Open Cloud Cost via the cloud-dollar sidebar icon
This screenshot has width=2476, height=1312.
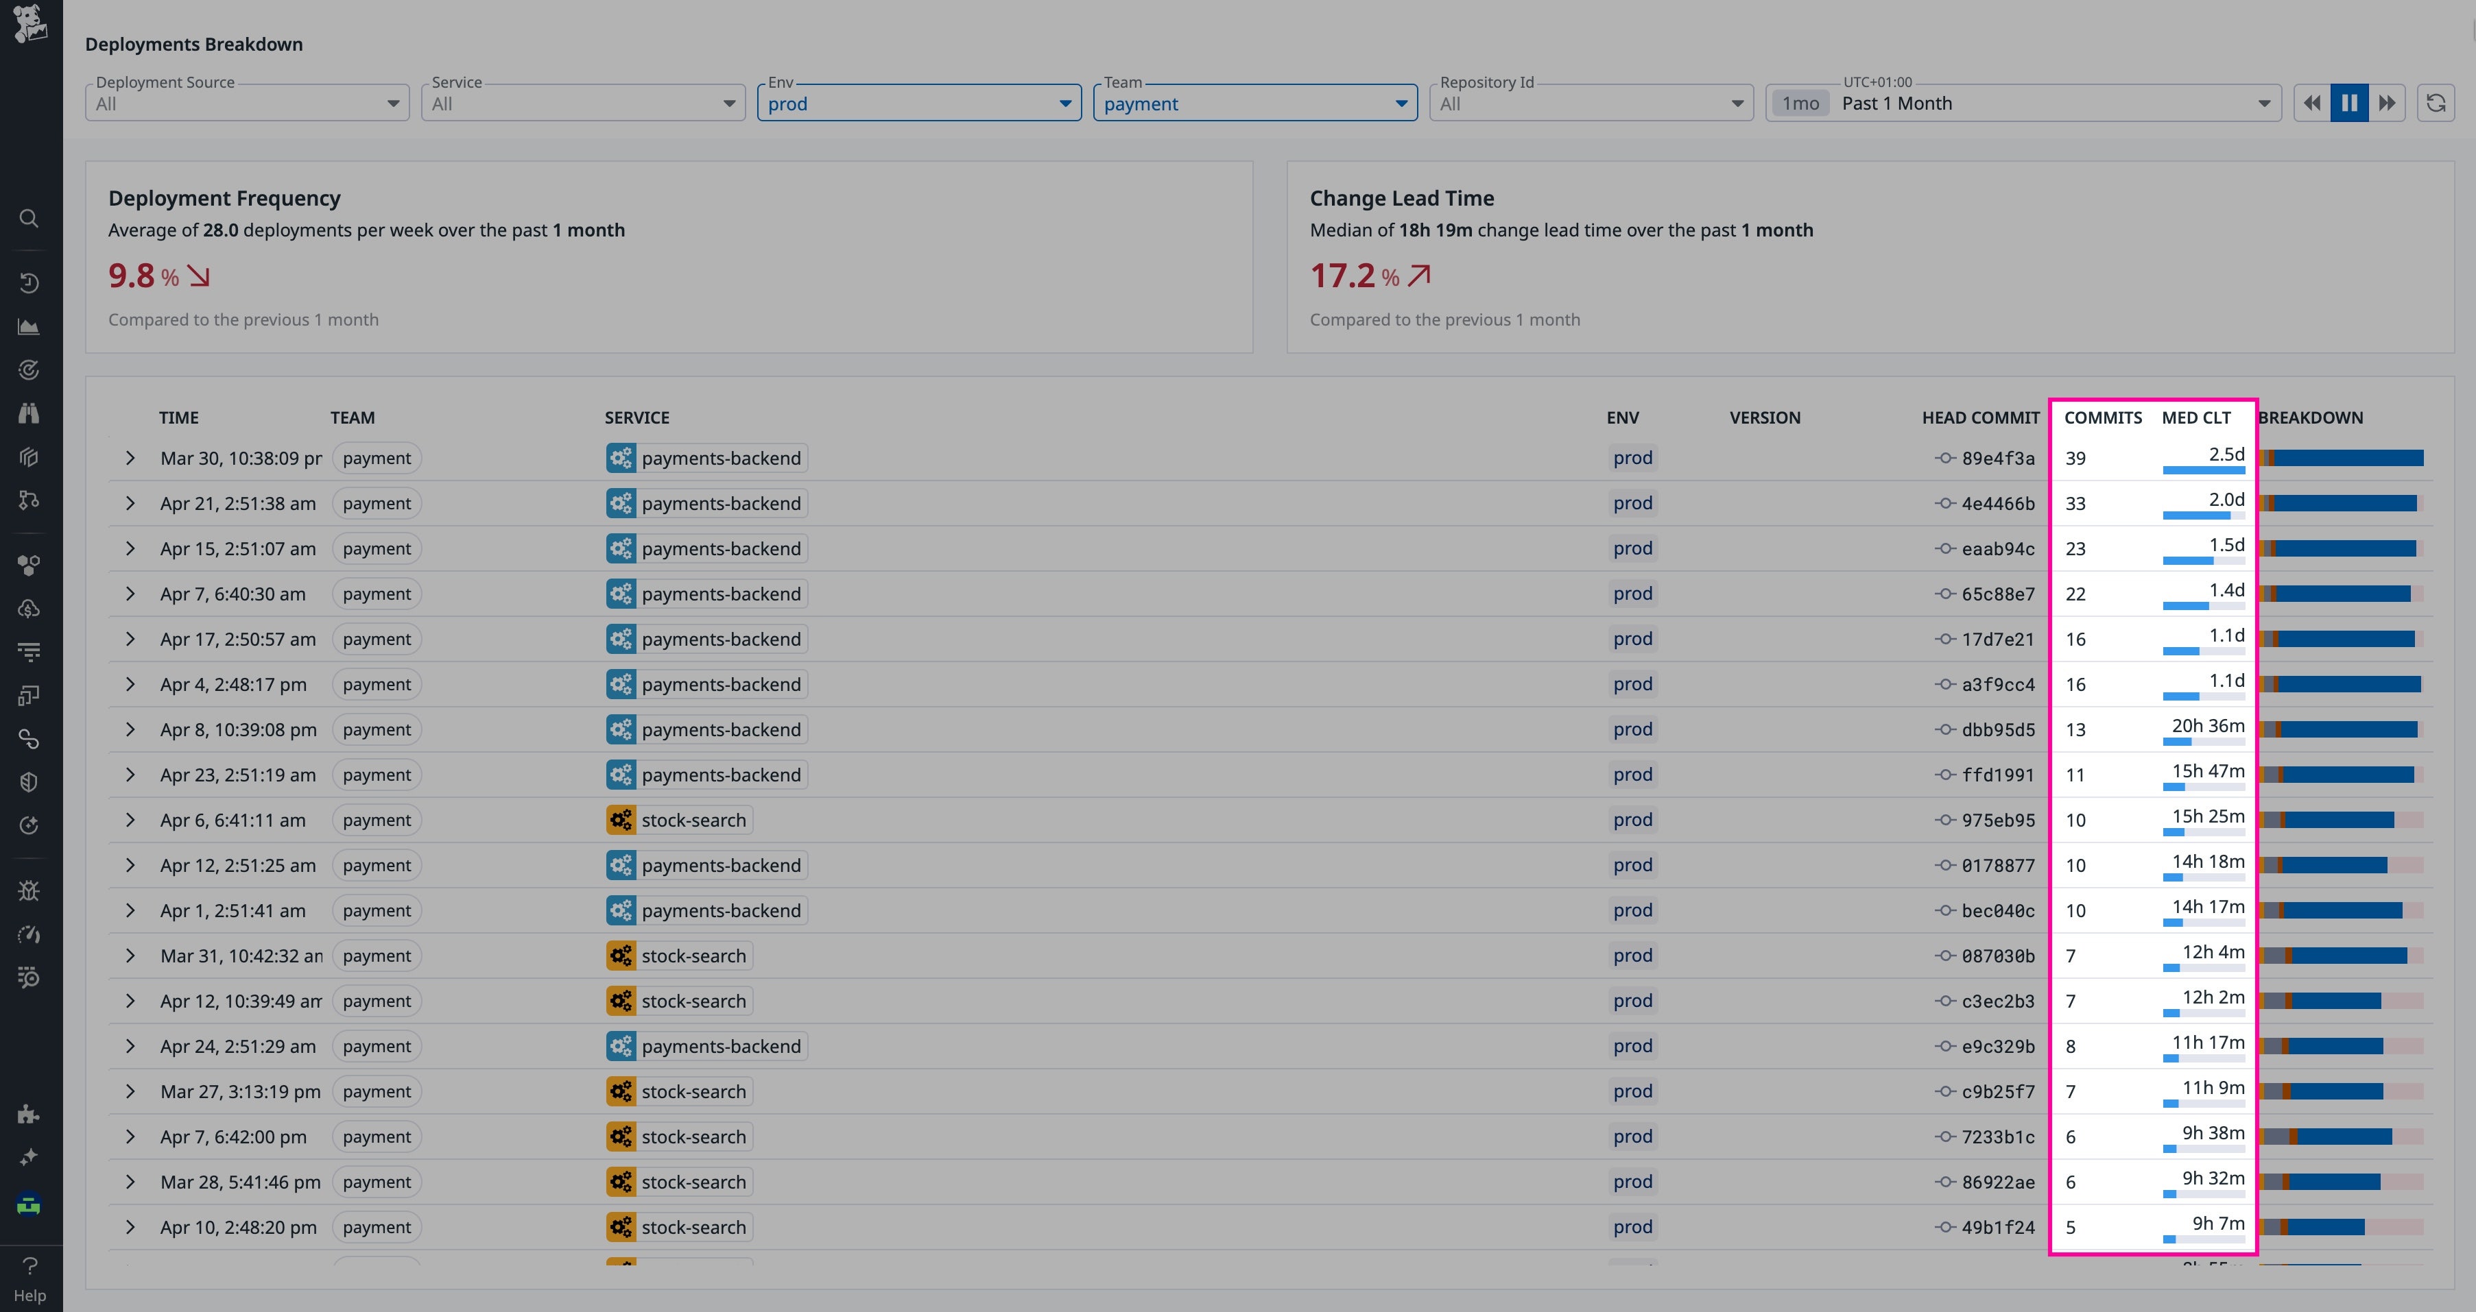(x=29, y=608)
